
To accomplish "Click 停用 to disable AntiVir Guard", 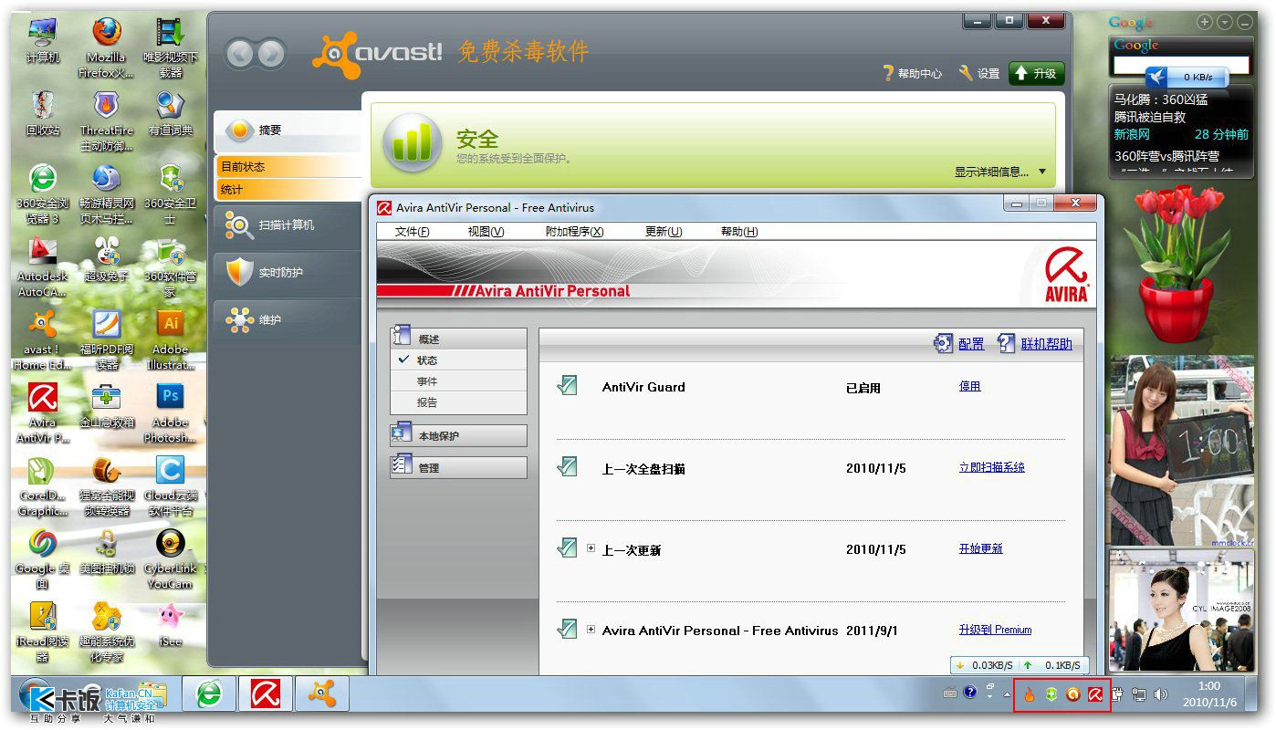I will [x=970, y=386].
